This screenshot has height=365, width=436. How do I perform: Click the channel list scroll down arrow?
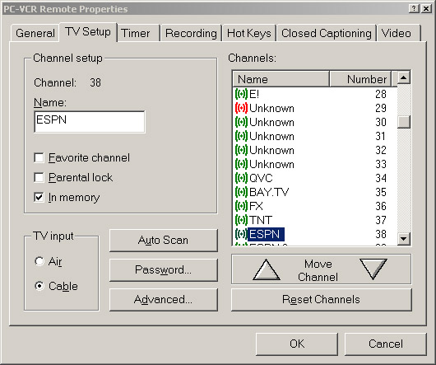pyautogui.click(x=404, y=239)
